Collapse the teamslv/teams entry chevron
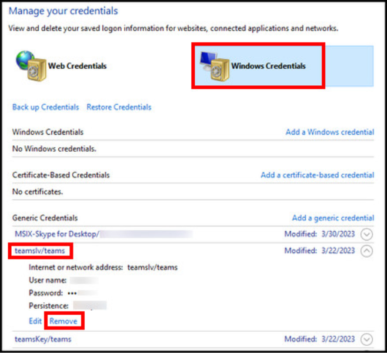Viewport: 387px width, 353px height. (x=366, y=251)
